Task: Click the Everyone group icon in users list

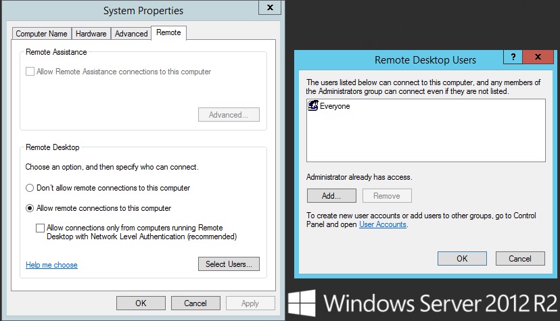Action: [x=313, y=105]
